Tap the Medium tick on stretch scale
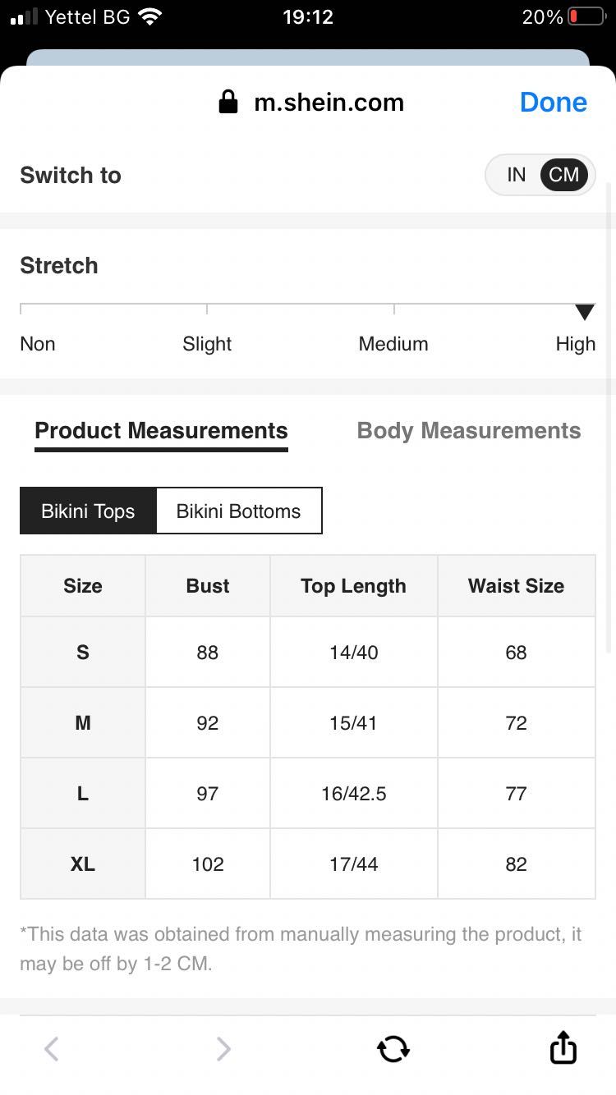 394,309
